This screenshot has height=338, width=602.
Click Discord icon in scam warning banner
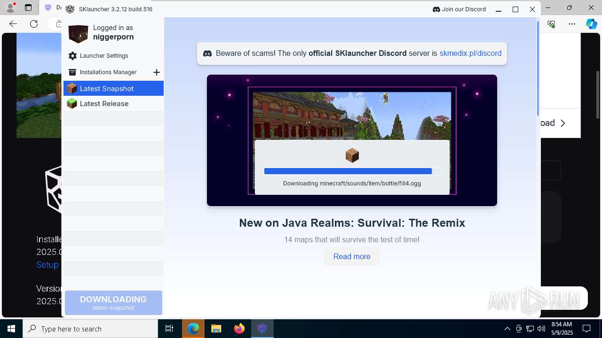click(207, 54)
